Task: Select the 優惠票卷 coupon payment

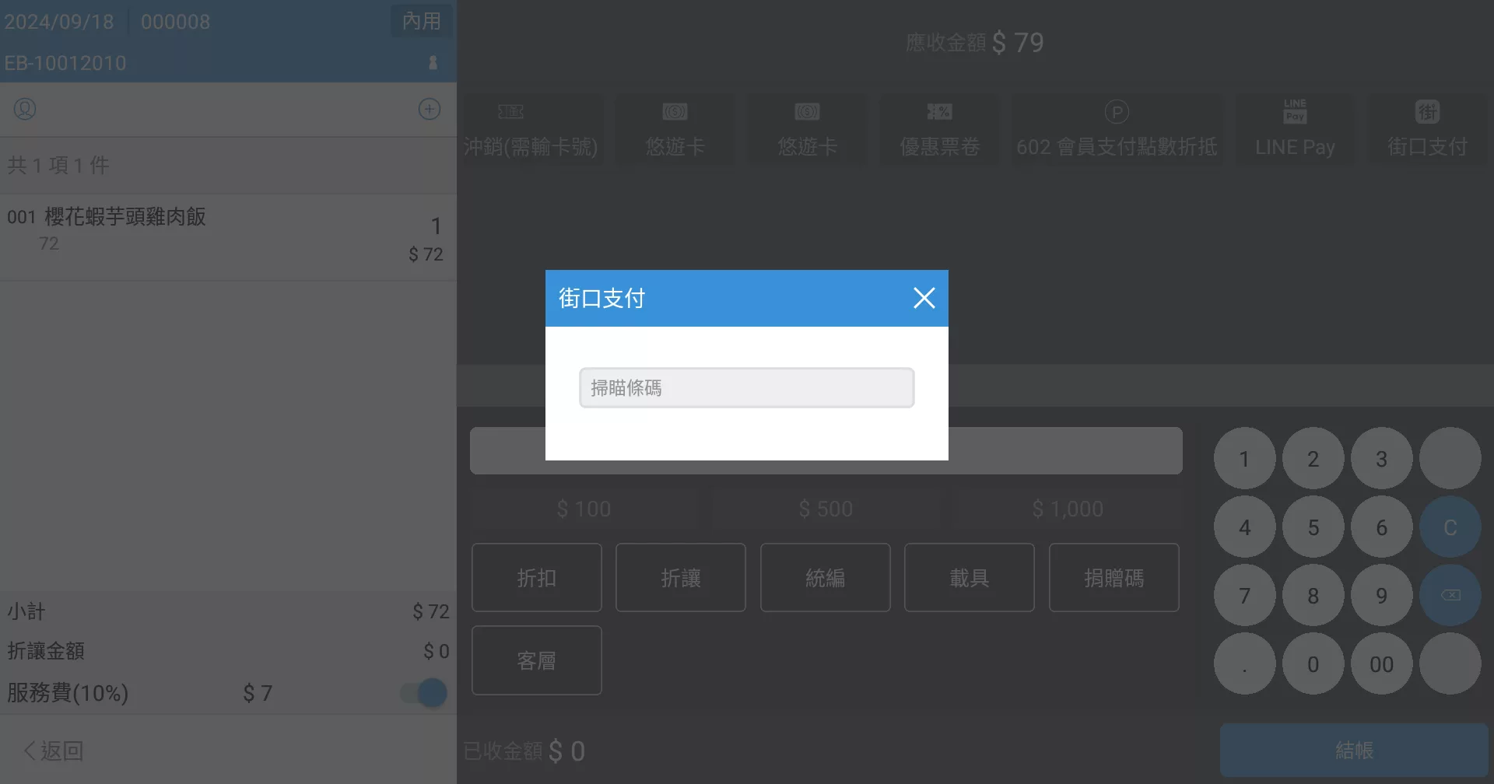Action: 939,130
